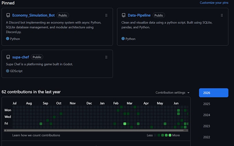Click the Python language dot on Data-Pipeline
This screenshot has width=234, height=146.
point(123,39)
